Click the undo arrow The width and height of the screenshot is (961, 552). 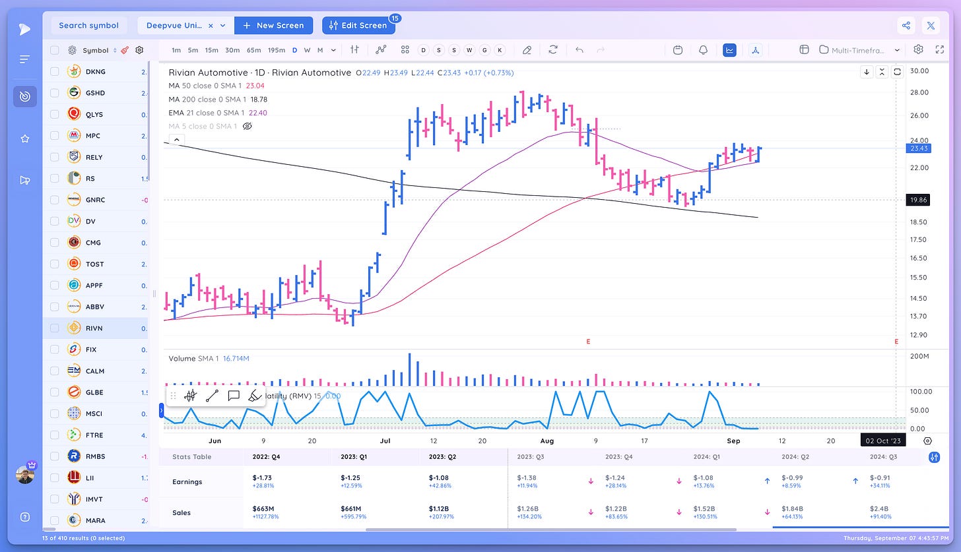pos(579,49)
